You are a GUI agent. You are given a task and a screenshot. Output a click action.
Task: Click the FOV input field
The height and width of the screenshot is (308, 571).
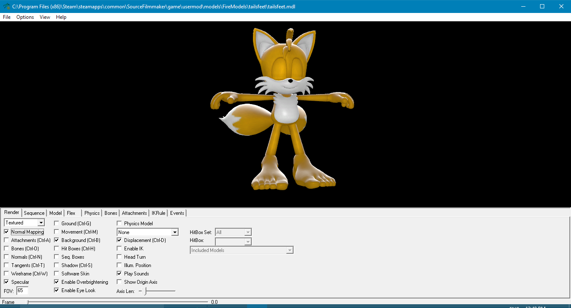coord(22,290)
